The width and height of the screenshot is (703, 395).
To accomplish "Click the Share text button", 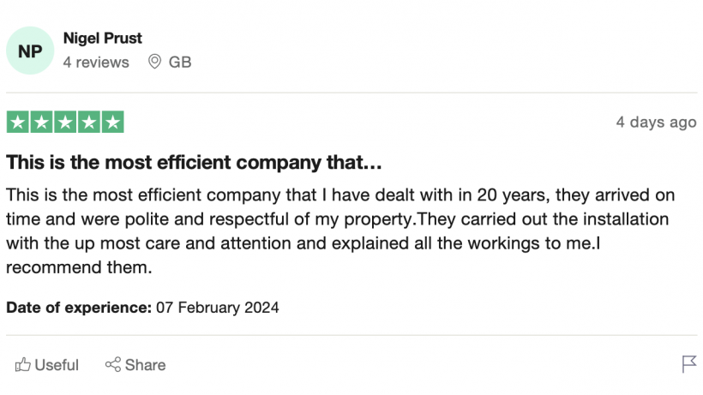I will click(145, 365).
